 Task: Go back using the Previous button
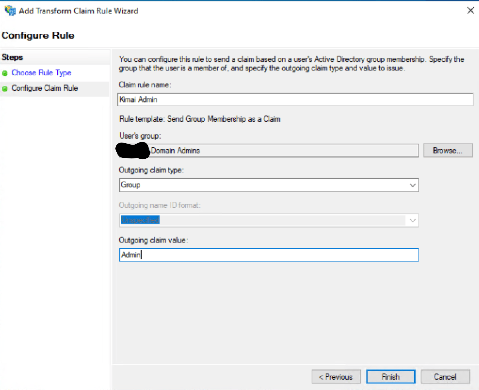point(336,376)
